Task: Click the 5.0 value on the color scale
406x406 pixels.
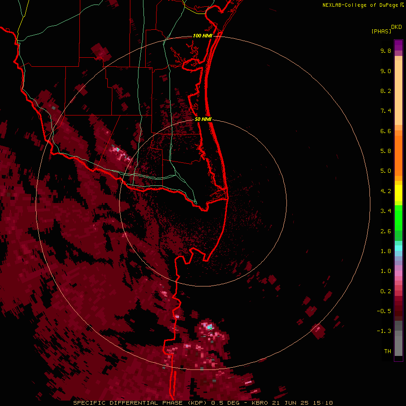Action: tap(386, 171)
